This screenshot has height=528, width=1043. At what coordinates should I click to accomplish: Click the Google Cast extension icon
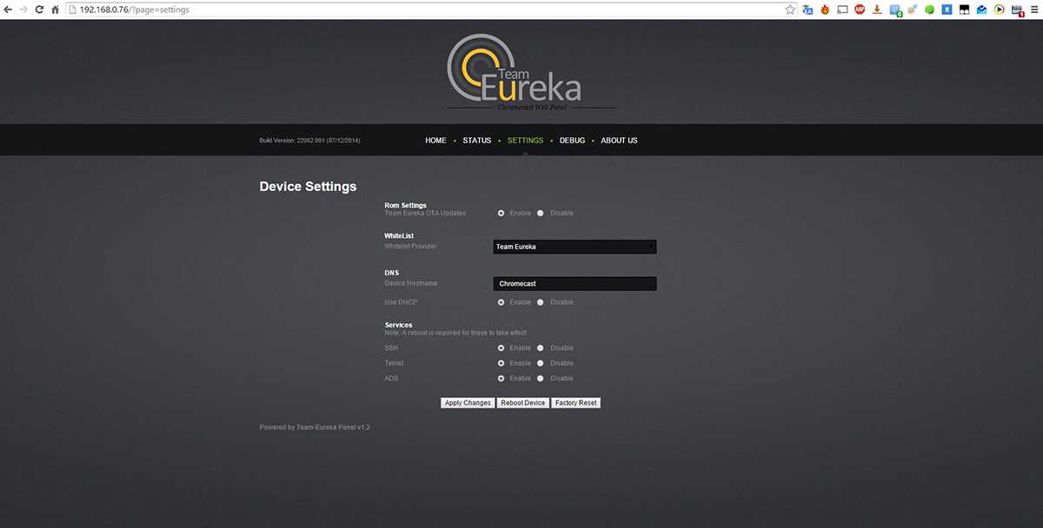click(842, 10)
